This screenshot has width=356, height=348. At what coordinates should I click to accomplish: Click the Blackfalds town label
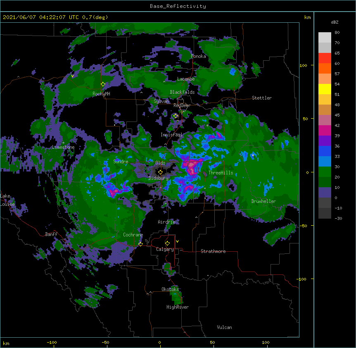point(182,92)
